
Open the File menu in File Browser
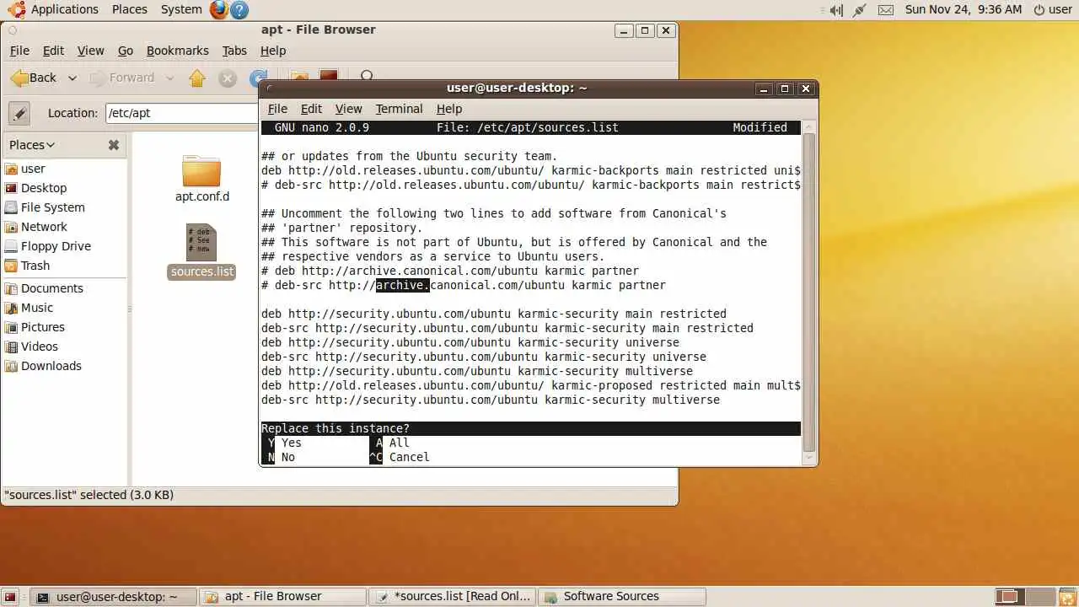19,51
